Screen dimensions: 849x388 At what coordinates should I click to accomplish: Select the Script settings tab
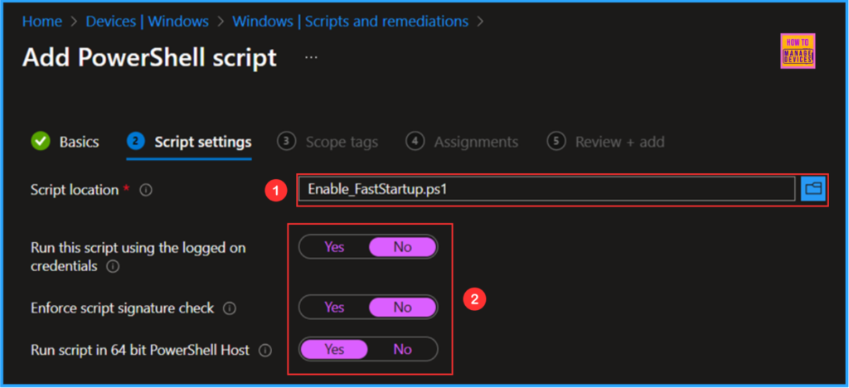189,142
